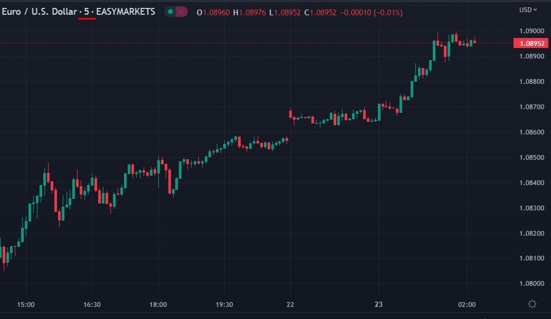Click the green market status dot

[170, 12]
